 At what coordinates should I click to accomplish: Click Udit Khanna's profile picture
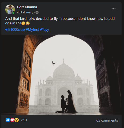click(10, 9)
